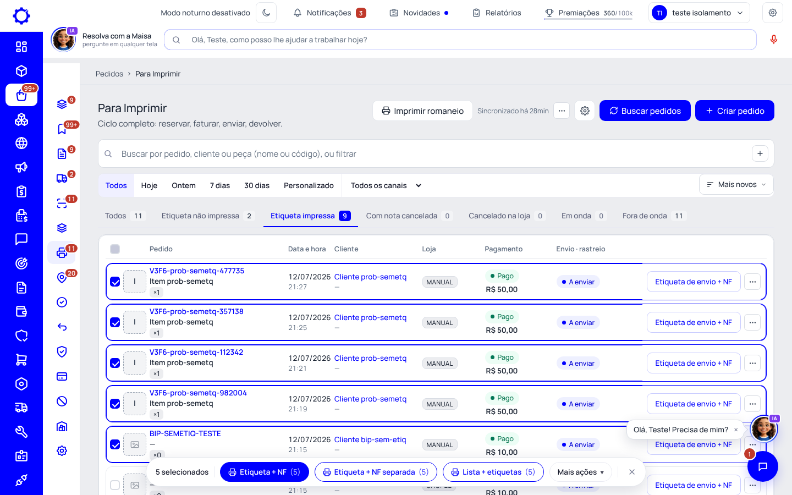Open the location pin icon with the 20 badge

pos(62,277)
